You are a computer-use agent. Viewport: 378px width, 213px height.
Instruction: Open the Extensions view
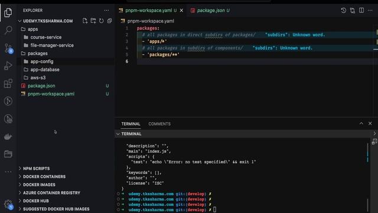pos(8,83)
